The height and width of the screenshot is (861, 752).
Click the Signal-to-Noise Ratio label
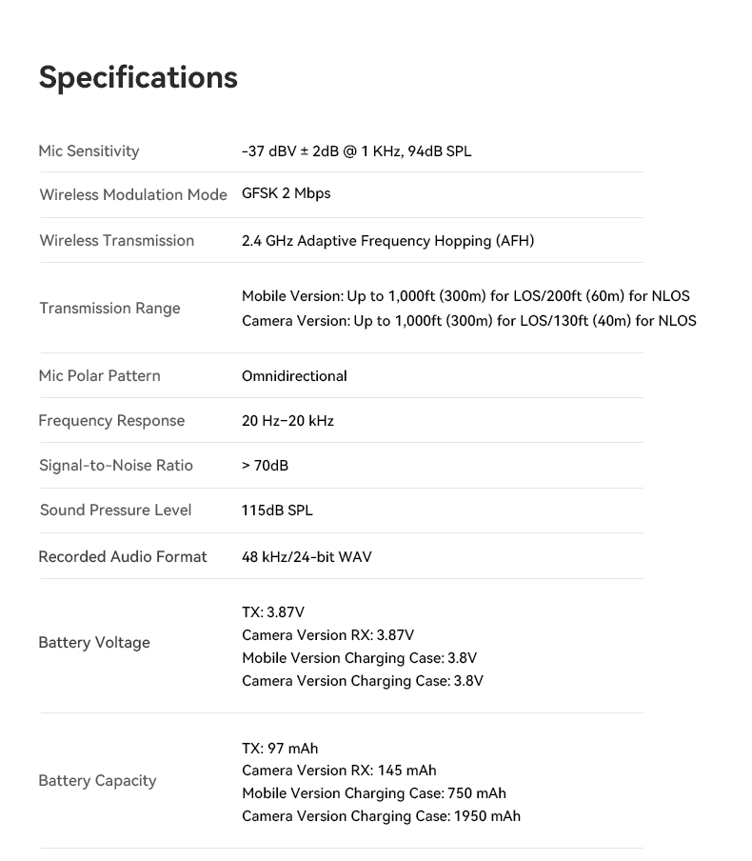(x=115, y=465)
